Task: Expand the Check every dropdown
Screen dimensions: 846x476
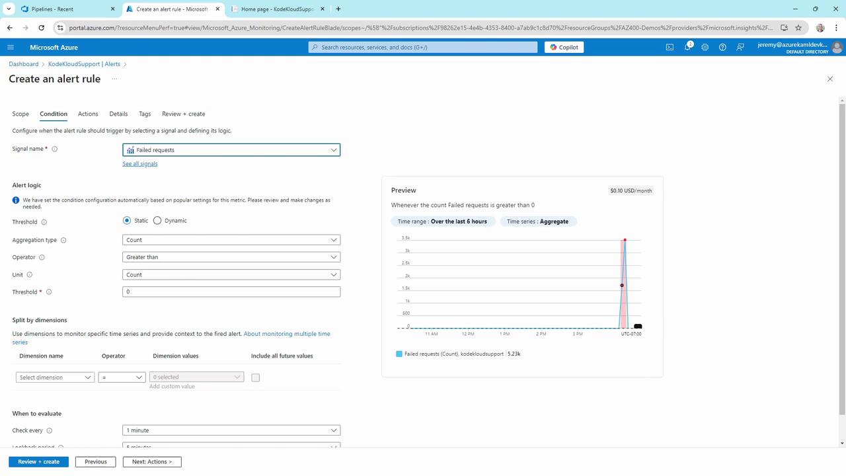Action: pyautogui.click(x=231, y=430)
